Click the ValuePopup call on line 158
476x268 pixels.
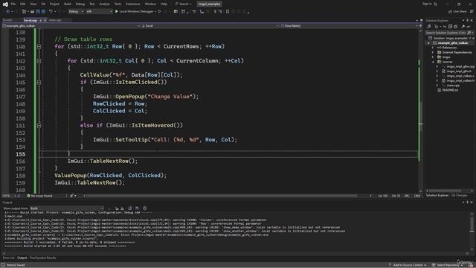click(111, 176)
